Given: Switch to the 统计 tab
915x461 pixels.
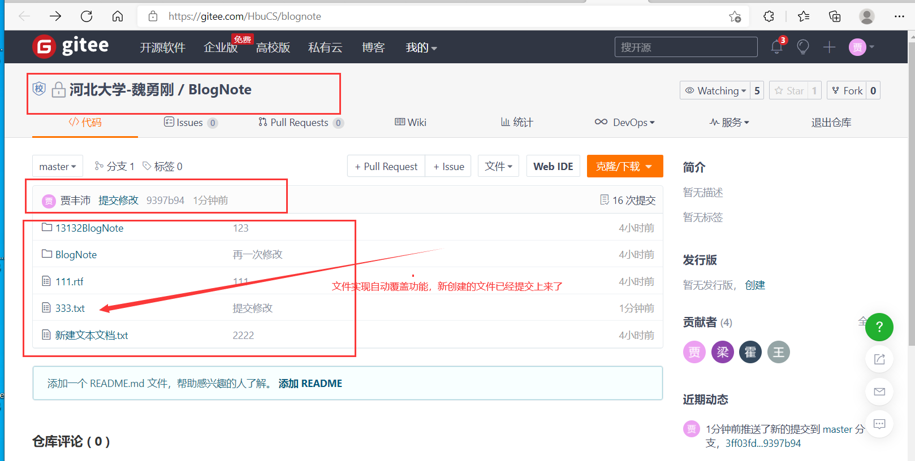Looking at the screenshot, I should tap(517, 122).
